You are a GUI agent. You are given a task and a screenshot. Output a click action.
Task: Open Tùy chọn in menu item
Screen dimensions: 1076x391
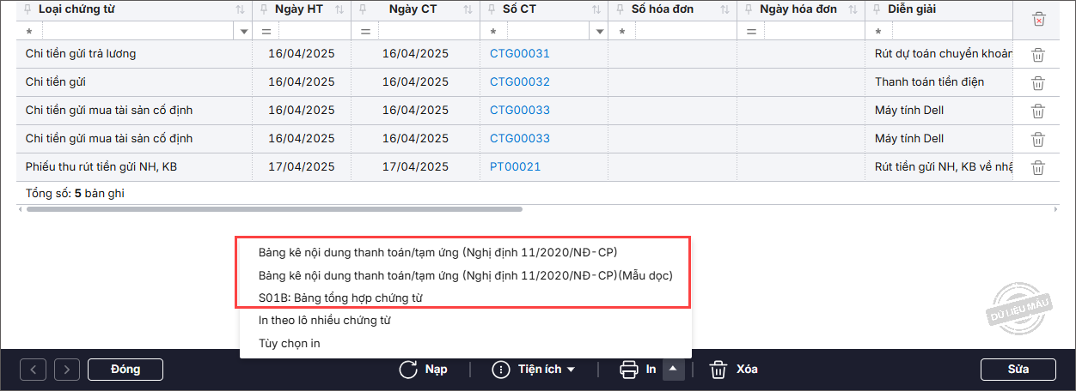(x=289, y=343)
